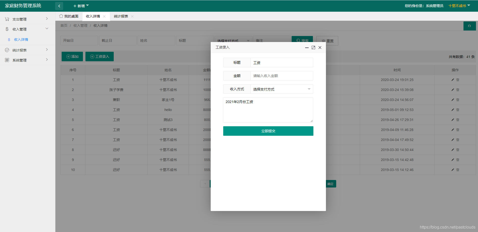Edit the row dated 2019-04-09 11:46:28
Image resolution: width=478 pixels, height=232 pixels.
(x=453, y=130)
